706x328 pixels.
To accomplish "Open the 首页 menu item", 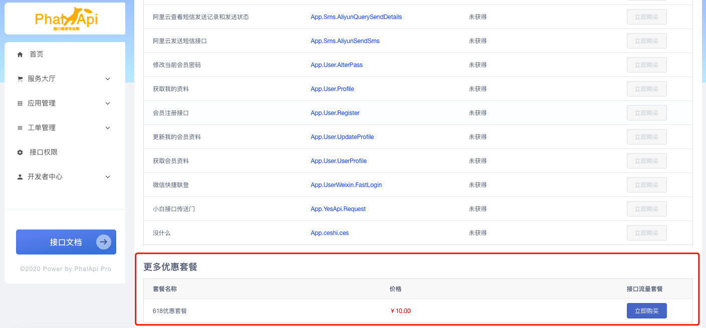I will pos(37,54).
